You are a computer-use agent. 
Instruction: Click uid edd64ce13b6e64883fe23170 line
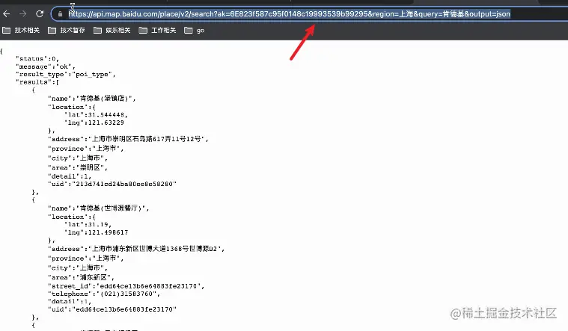(112, 309)
